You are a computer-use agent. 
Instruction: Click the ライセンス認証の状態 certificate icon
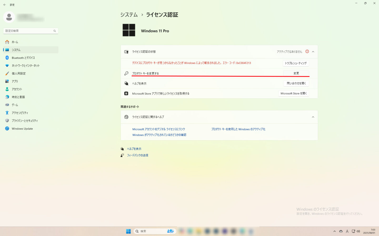click(x=126, y=52)
